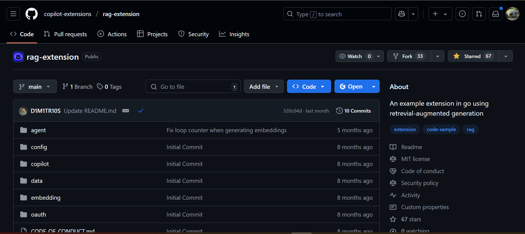Go to GitHub homepage via Octocat logo
Viewport: 525px width, 234px height.
[32, 14]
